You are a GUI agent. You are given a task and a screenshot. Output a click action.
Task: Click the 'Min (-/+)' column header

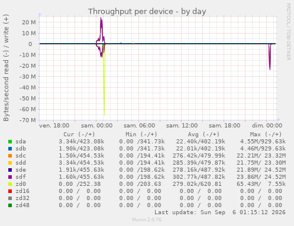(141, 135)
